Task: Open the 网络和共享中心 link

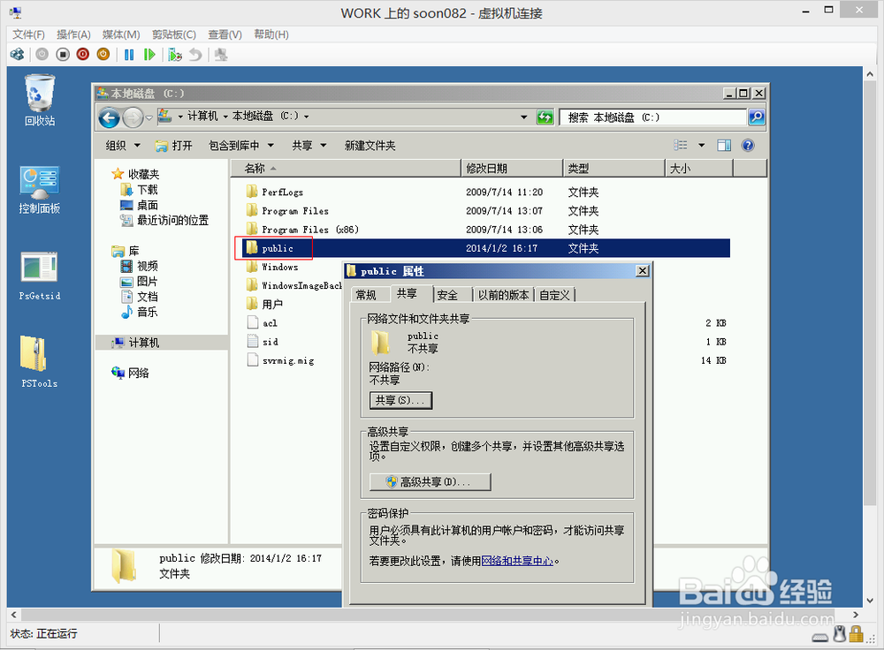Action: (517, 561)
